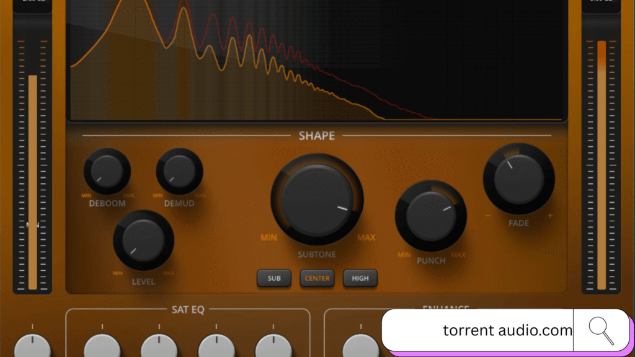Click the DEMUD knob
Screen dimensions: 635x357
click(179, 171)
